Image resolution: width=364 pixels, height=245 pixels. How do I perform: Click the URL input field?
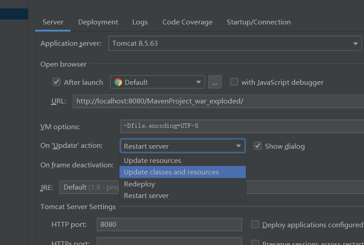pyautogui.click(x=218, y=101)
